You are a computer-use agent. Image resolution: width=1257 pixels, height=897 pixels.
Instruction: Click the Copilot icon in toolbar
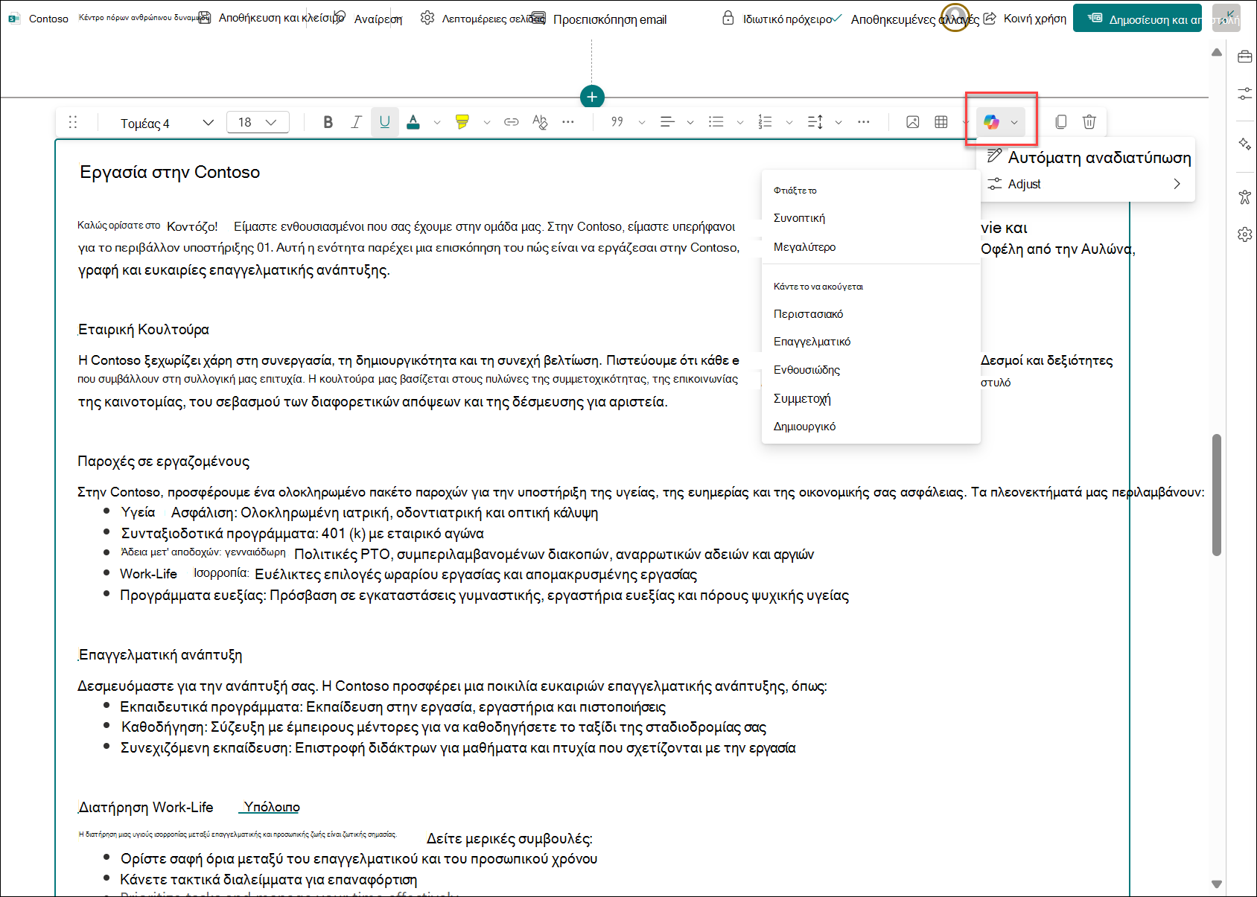991,122
